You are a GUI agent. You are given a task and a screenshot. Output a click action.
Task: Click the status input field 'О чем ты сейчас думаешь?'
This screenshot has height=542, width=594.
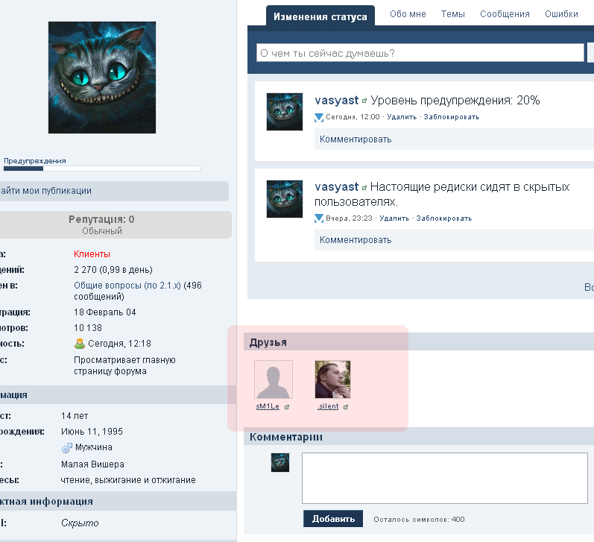420,53
